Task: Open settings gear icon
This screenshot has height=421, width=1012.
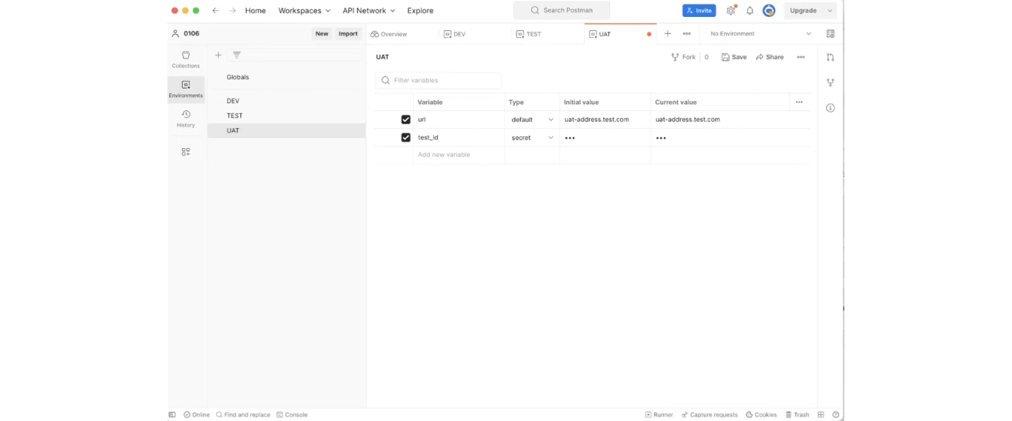Action: [x=731, y=11]
